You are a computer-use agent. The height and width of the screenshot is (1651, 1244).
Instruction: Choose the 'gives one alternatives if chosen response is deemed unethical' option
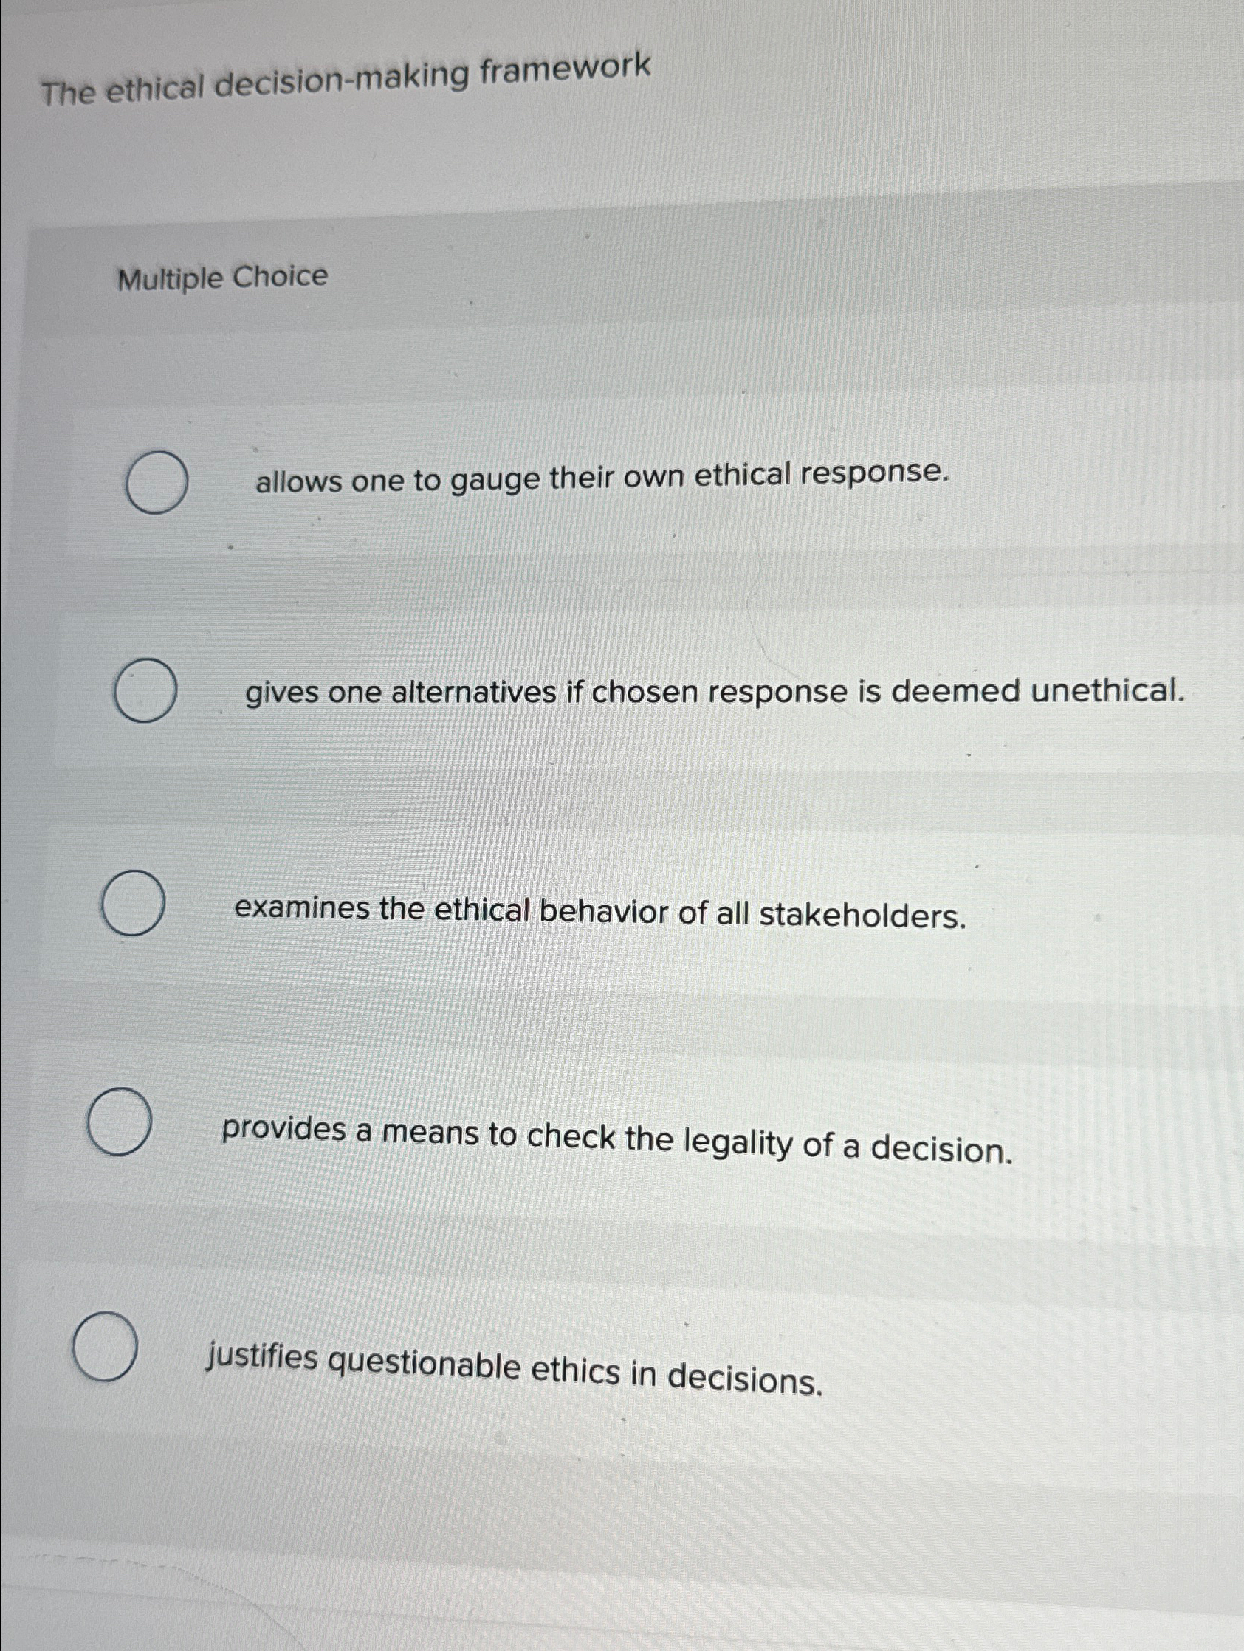pos(146,693)
